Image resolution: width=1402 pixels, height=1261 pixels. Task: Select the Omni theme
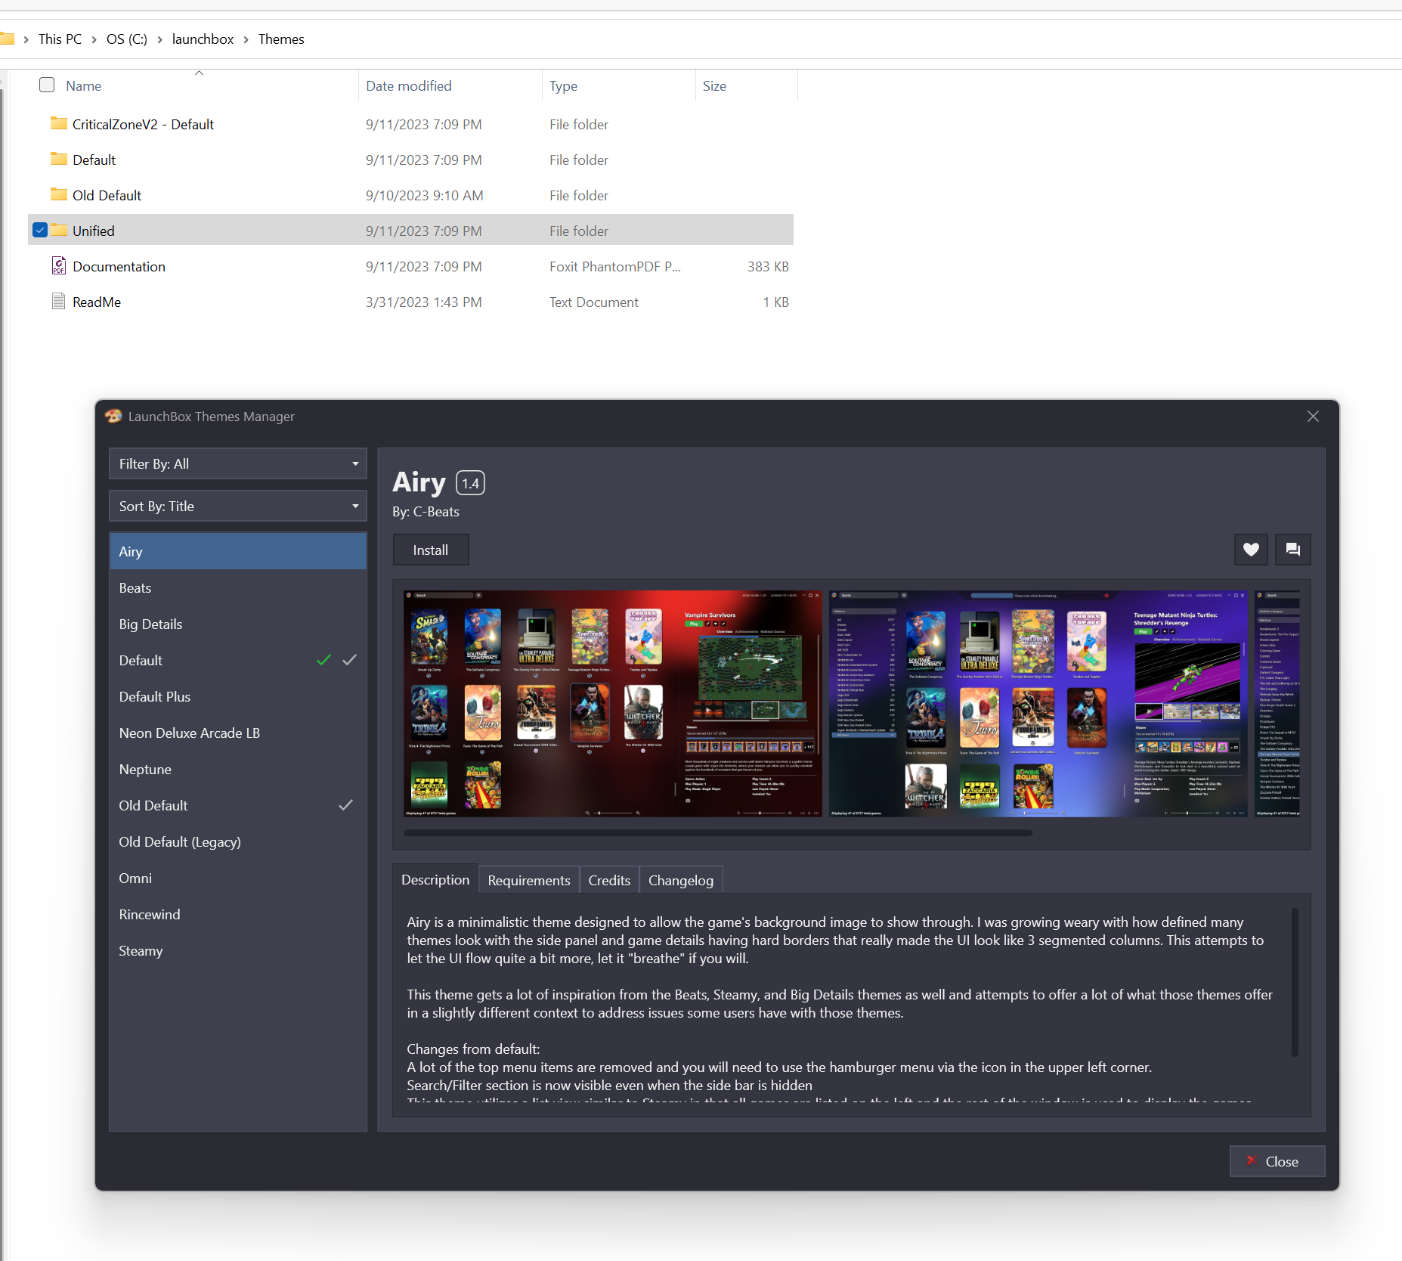pos(238,878)
